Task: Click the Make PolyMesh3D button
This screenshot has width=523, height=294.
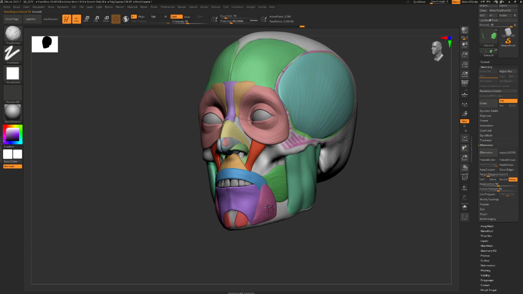Action: pyautogui.click(x=503, y=10)
